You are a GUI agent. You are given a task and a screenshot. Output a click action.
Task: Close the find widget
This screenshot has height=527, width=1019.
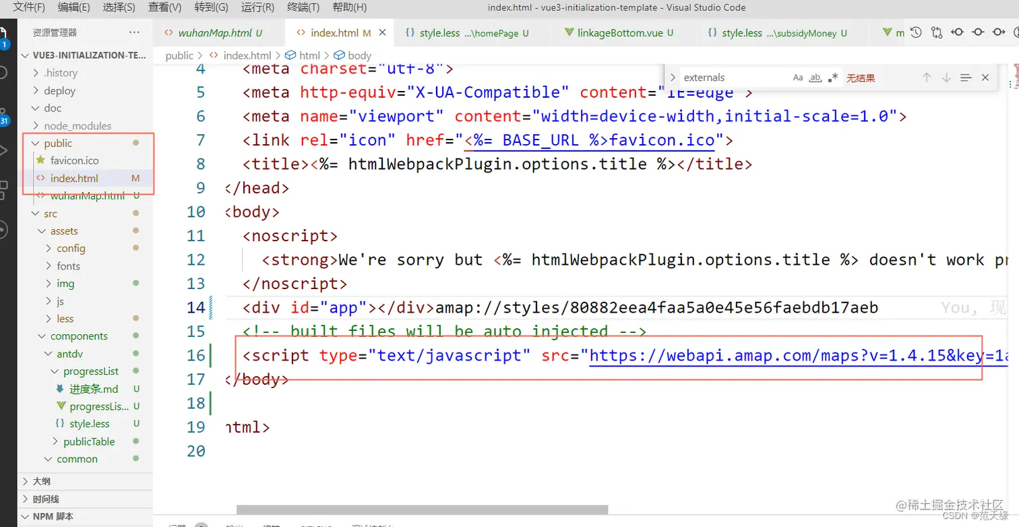click(x=985, y=77)
